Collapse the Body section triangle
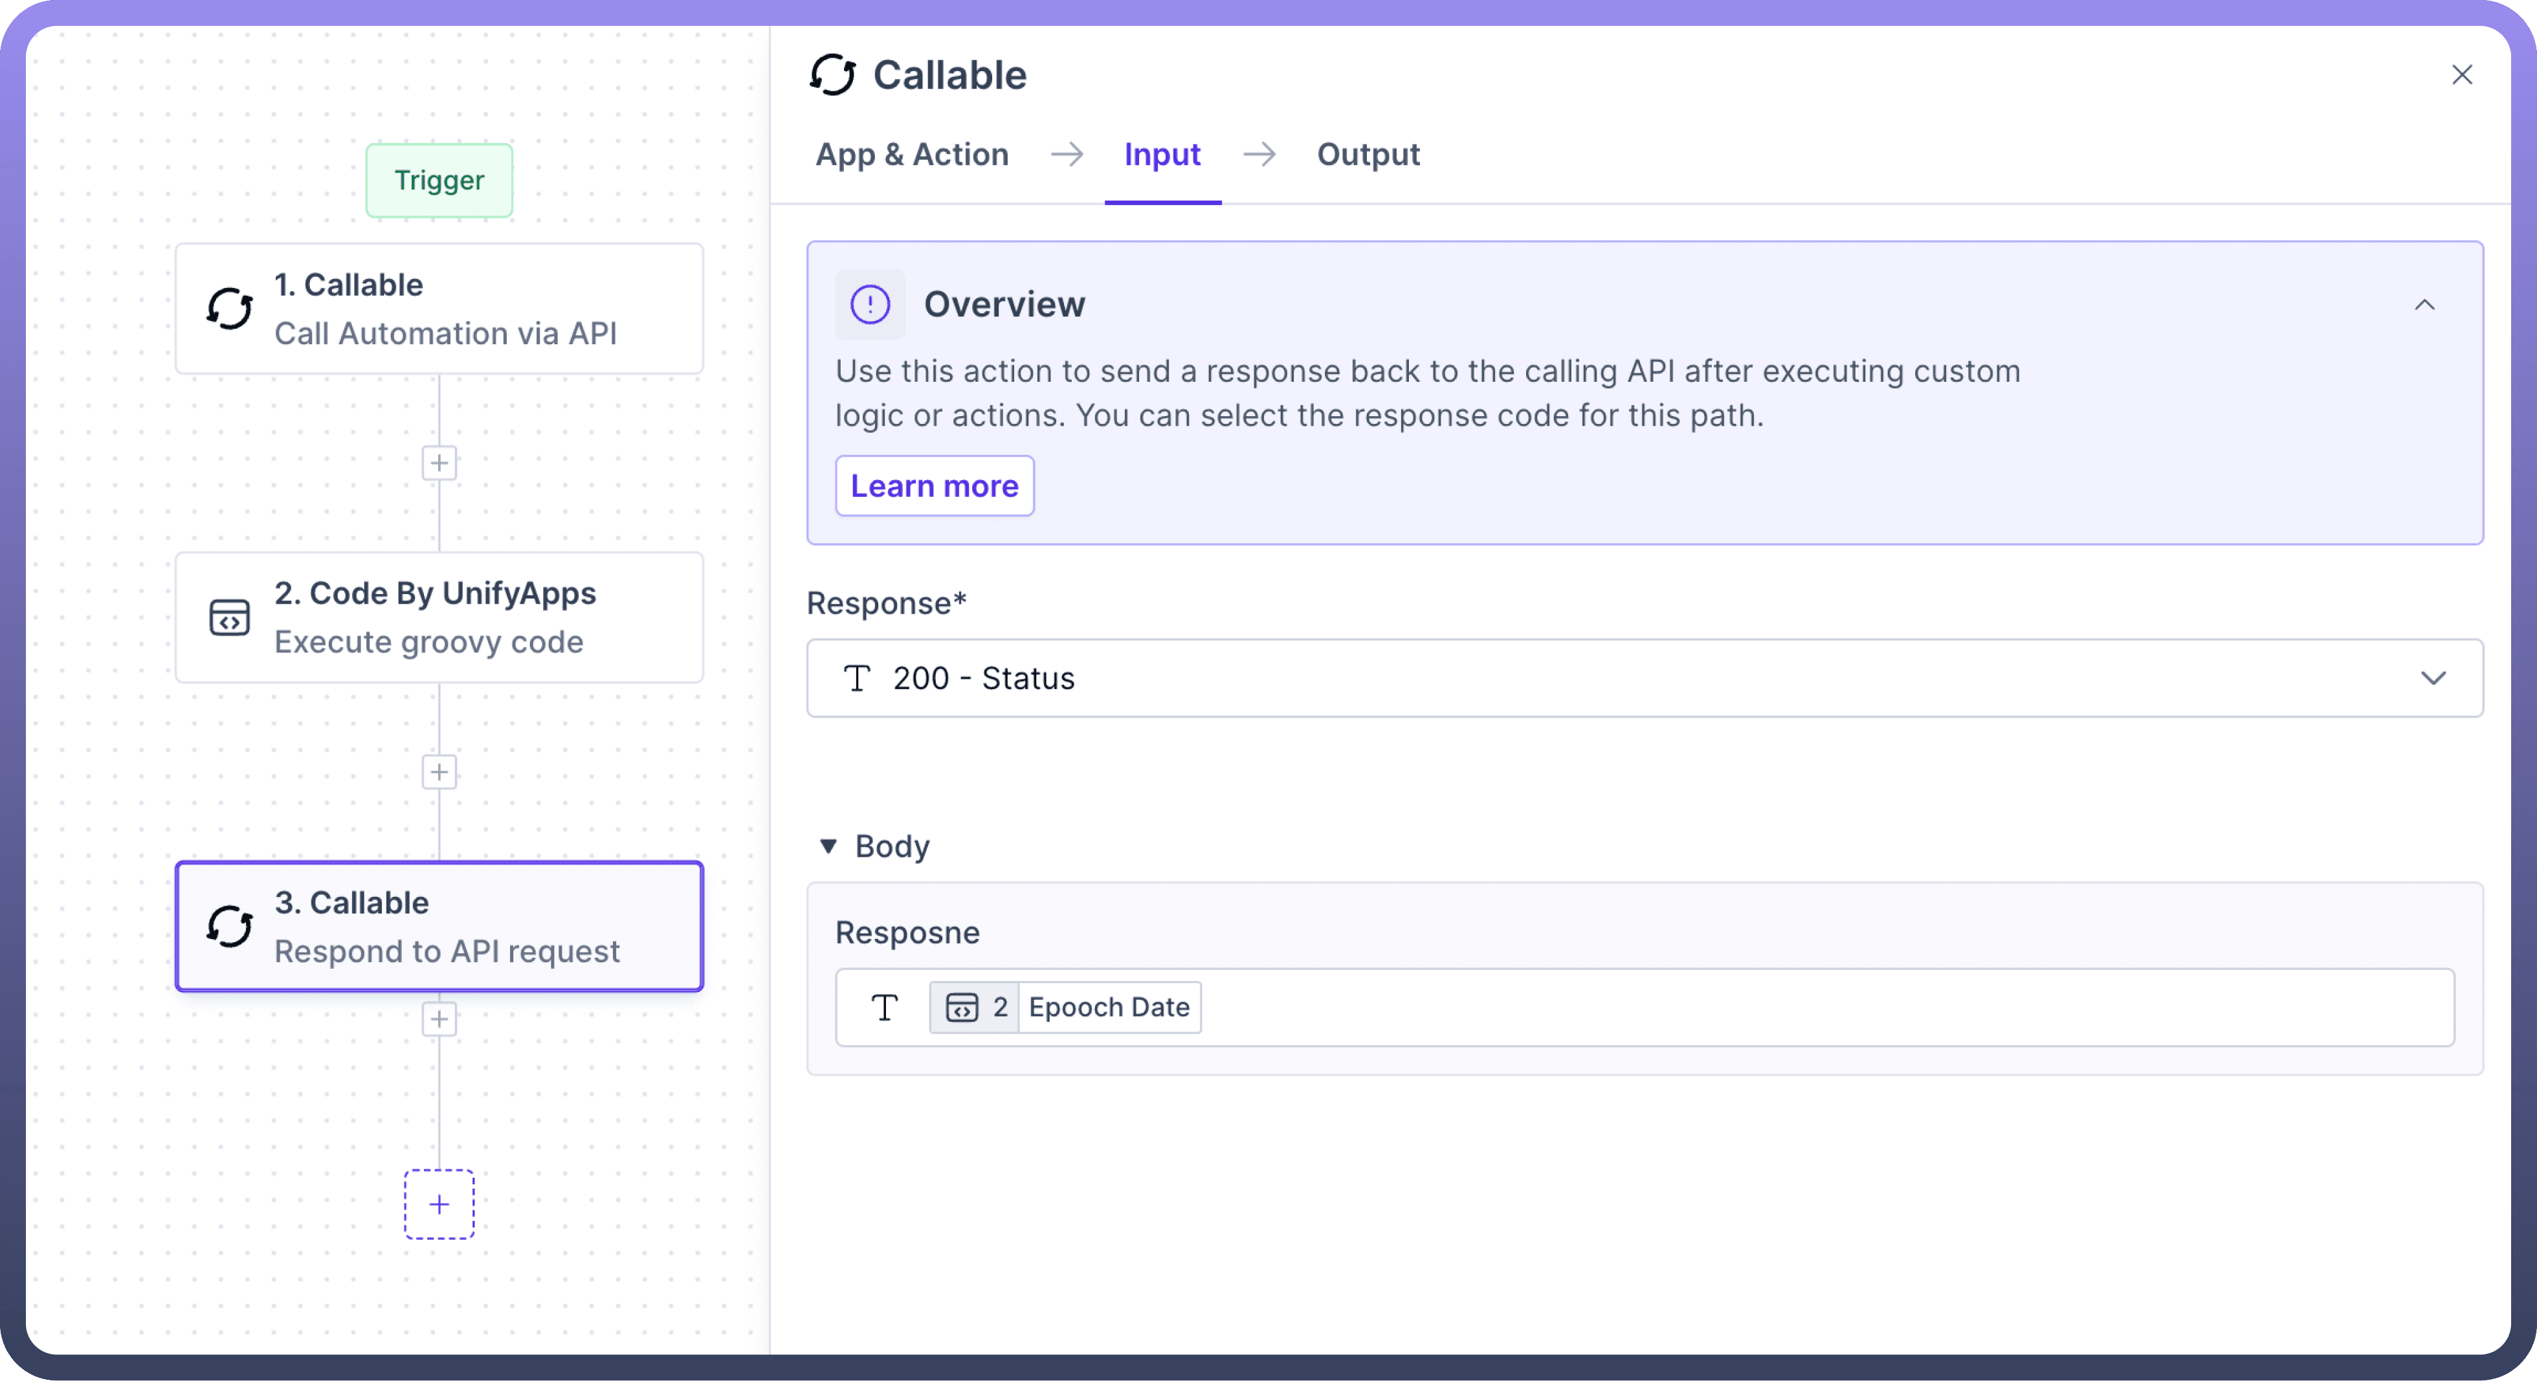This screenshot has height=1381, width=2537. [828, 846]
